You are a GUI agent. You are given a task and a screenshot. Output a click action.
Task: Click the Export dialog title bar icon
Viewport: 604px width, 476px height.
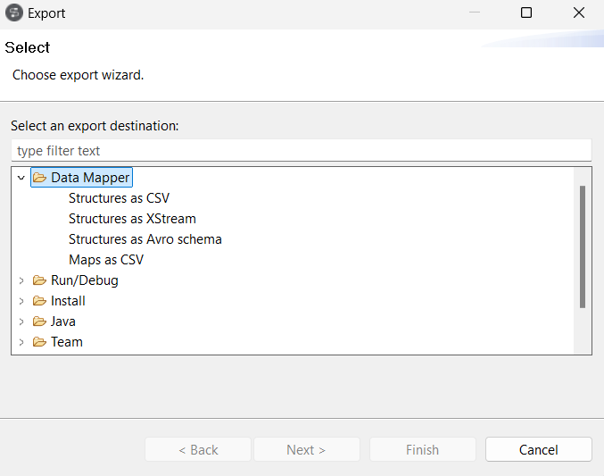14,13
